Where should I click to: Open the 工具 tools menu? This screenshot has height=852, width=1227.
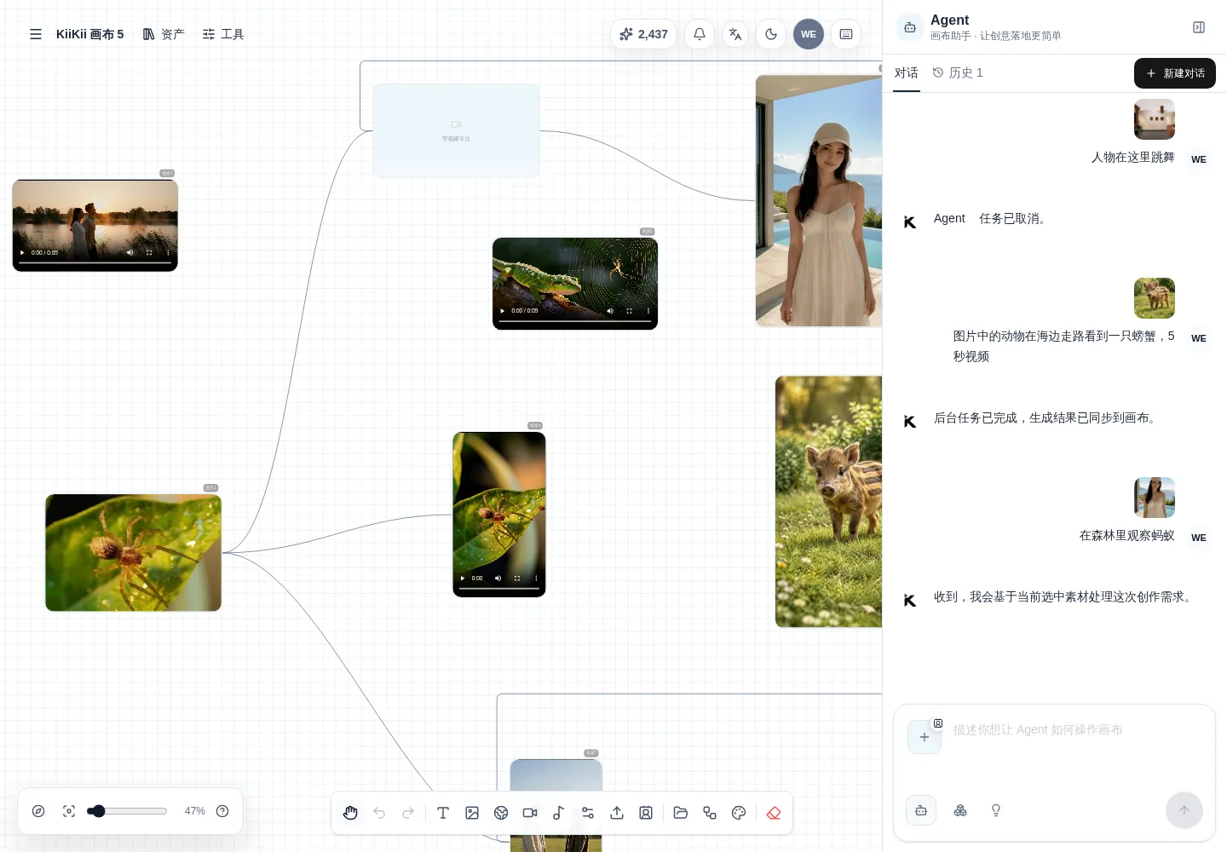tap(223, 34)
